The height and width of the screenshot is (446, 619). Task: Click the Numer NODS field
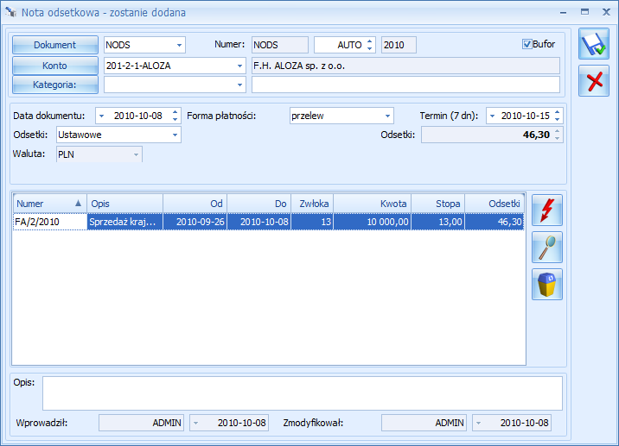(x=280, y=45)
